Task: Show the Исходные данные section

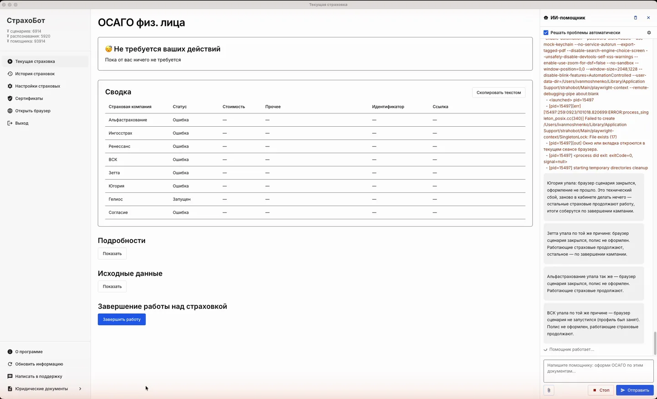Action: (112, 286)
